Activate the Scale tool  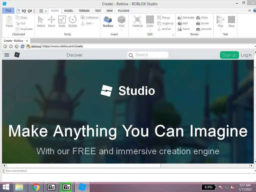click(62, 21)
